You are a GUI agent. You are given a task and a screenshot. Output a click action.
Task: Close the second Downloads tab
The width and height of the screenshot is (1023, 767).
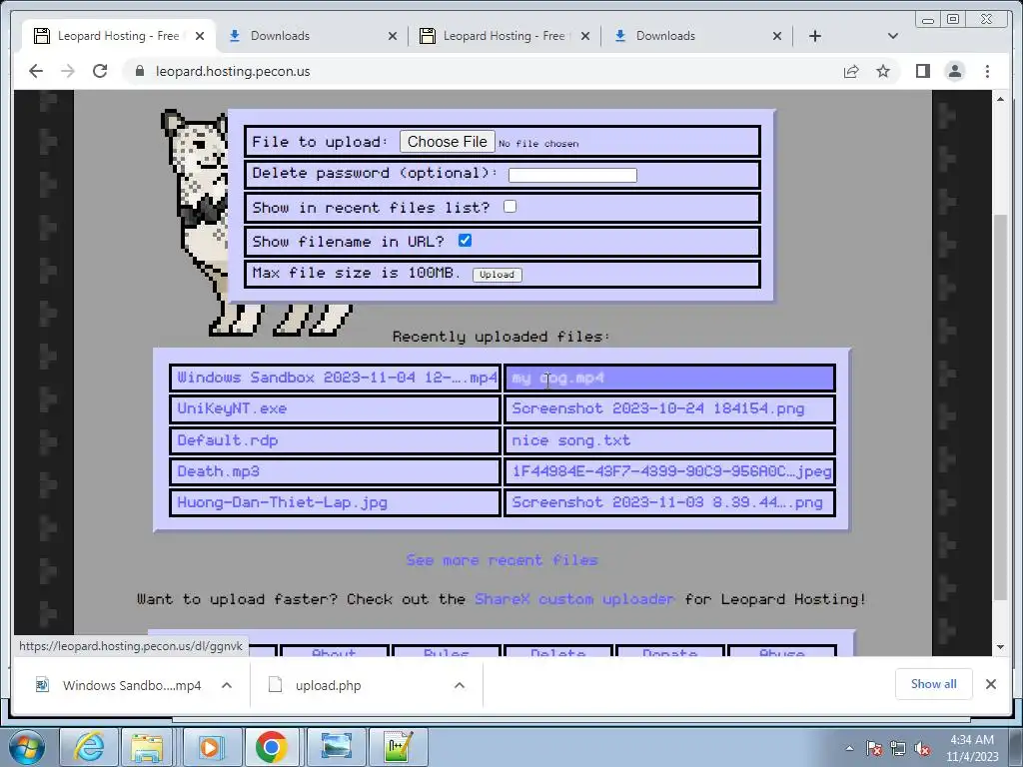click(x=777, y=36)
